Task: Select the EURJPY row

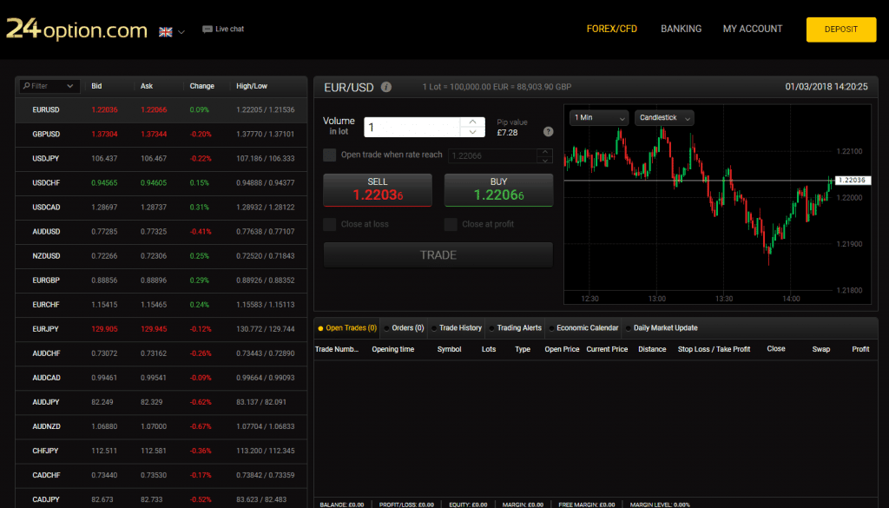Action: 161,329
